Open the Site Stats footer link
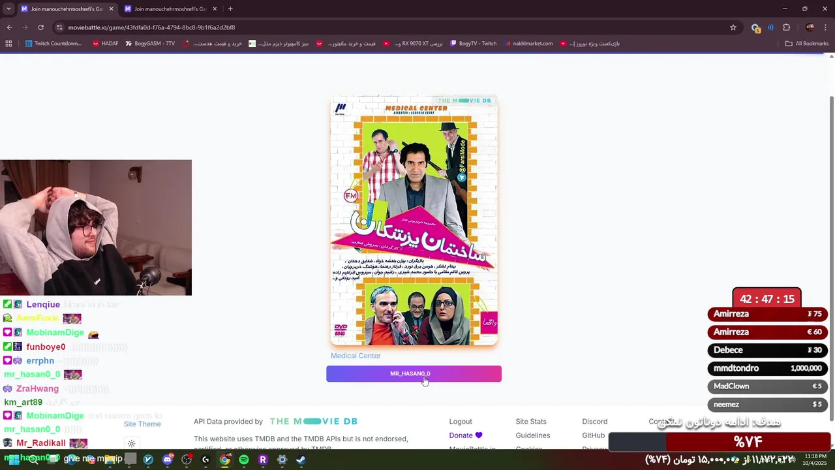835x470 pixels. click(x=531, y=422)
